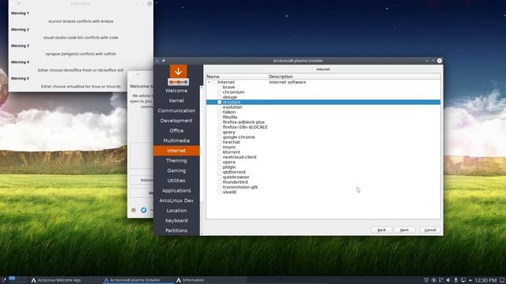
Task: Open the Theming step in sidebar
Action: (x=176, y=161)
